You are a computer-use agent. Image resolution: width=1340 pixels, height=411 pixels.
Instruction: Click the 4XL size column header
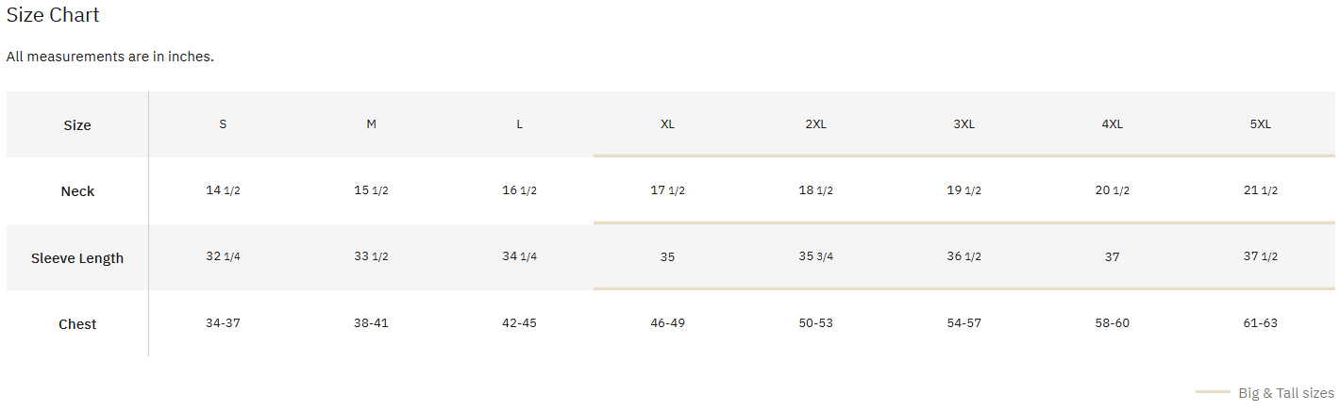point(1112,124)
